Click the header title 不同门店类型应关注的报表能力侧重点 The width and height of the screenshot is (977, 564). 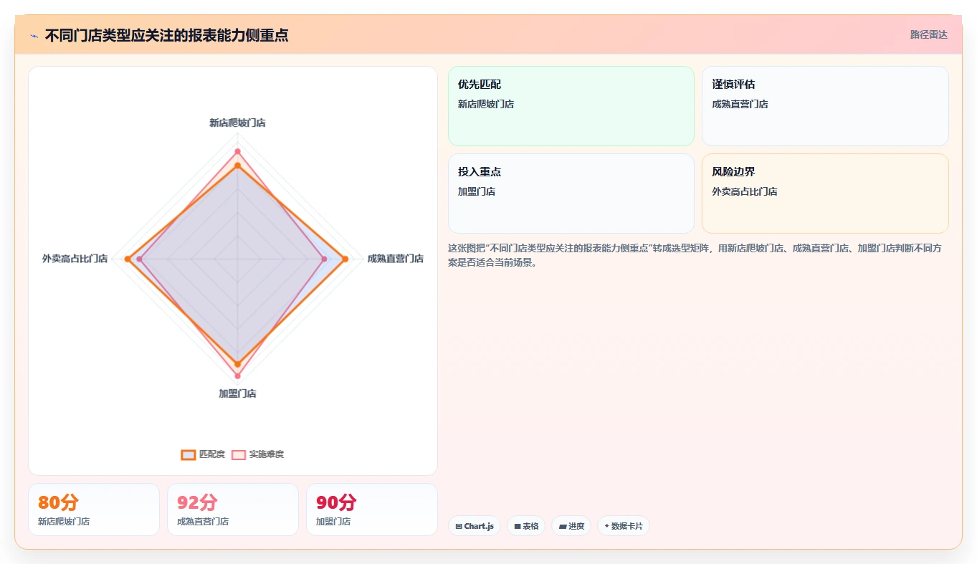[166, 35]
